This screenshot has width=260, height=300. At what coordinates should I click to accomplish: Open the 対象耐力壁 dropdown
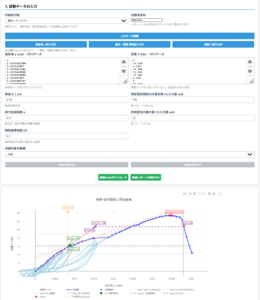coord(66,21)
